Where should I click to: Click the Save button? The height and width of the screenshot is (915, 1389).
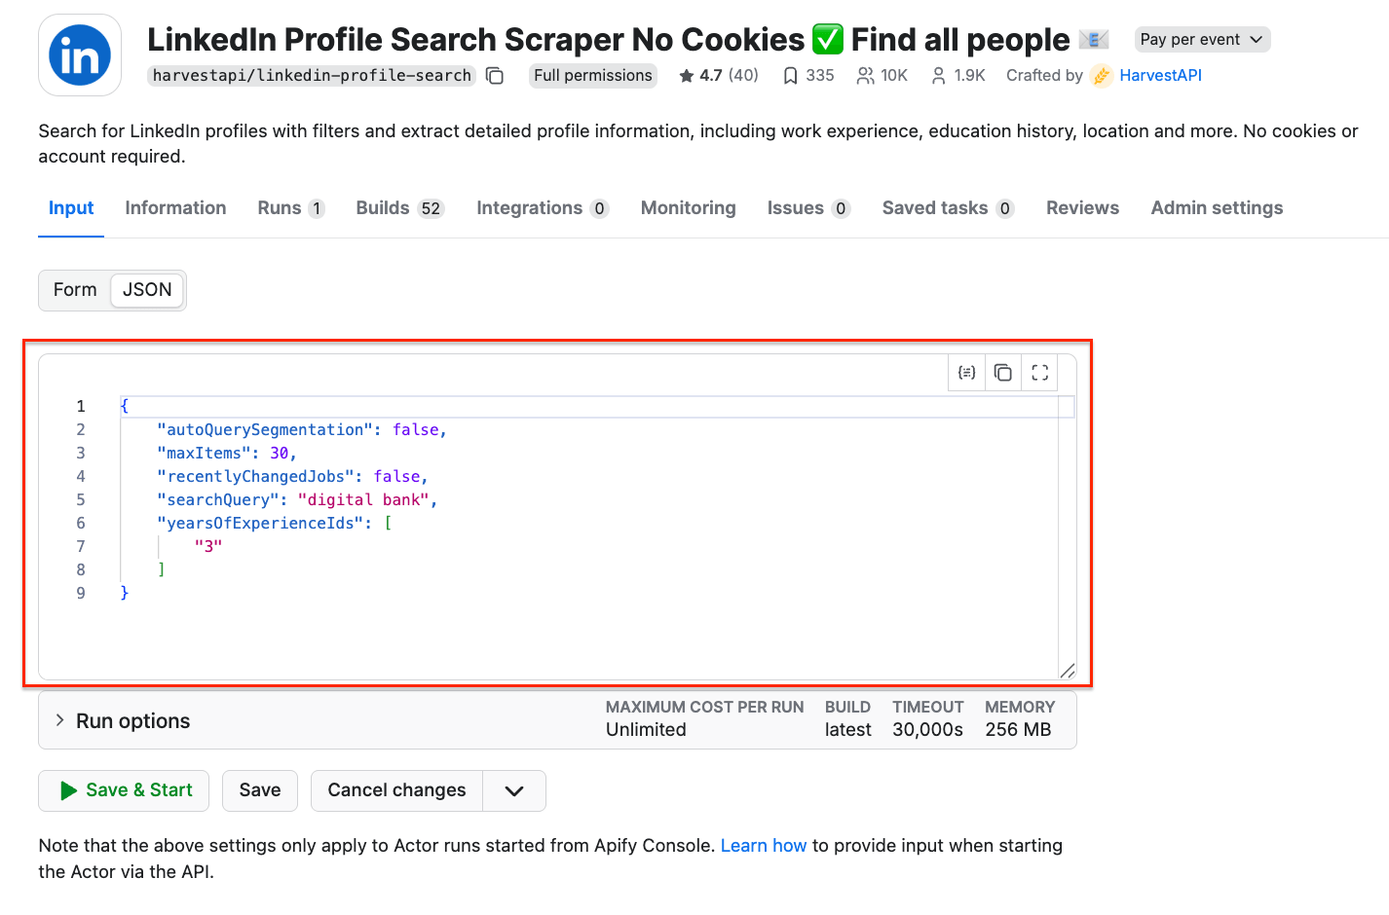(260, 791)
